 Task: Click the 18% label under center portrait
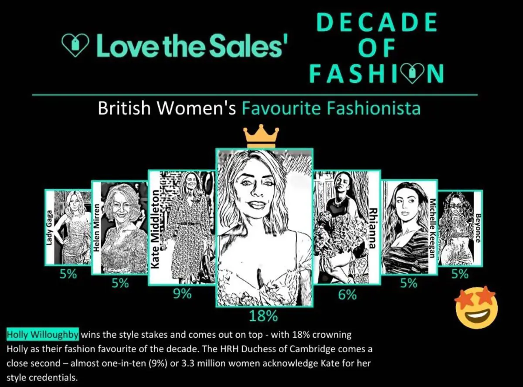264,316
